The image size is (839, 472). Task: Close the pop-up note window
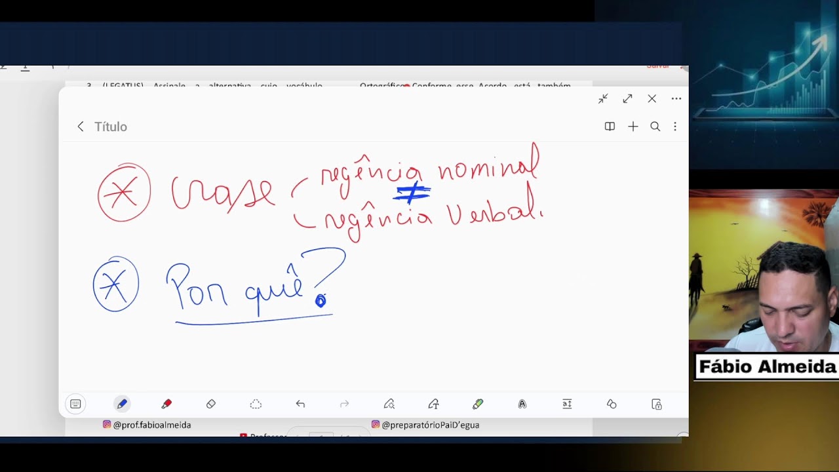click(652, 99)
